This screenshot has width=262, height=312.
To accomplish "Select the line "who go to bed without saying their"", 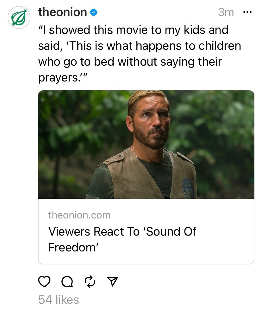I will [130, 61].
